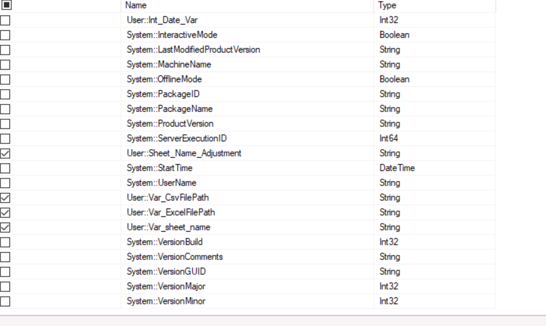This screenshot has height=326, width=546.
Task: Toggle the select-all header checkbox
Action: pyautogui.click(x=6, y=6)
